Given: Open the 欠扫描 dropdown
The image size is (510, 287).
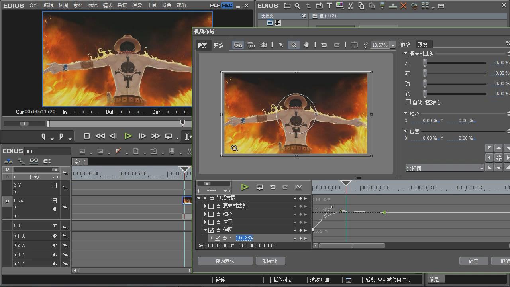Looking at the screenshot, I should point(445,168).
